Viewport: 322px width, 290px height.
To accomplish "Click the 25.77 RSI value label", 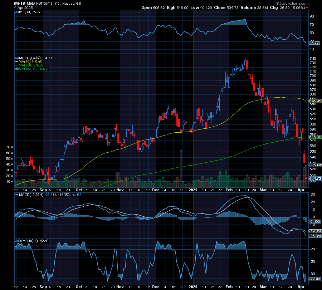I will [314, 43].
